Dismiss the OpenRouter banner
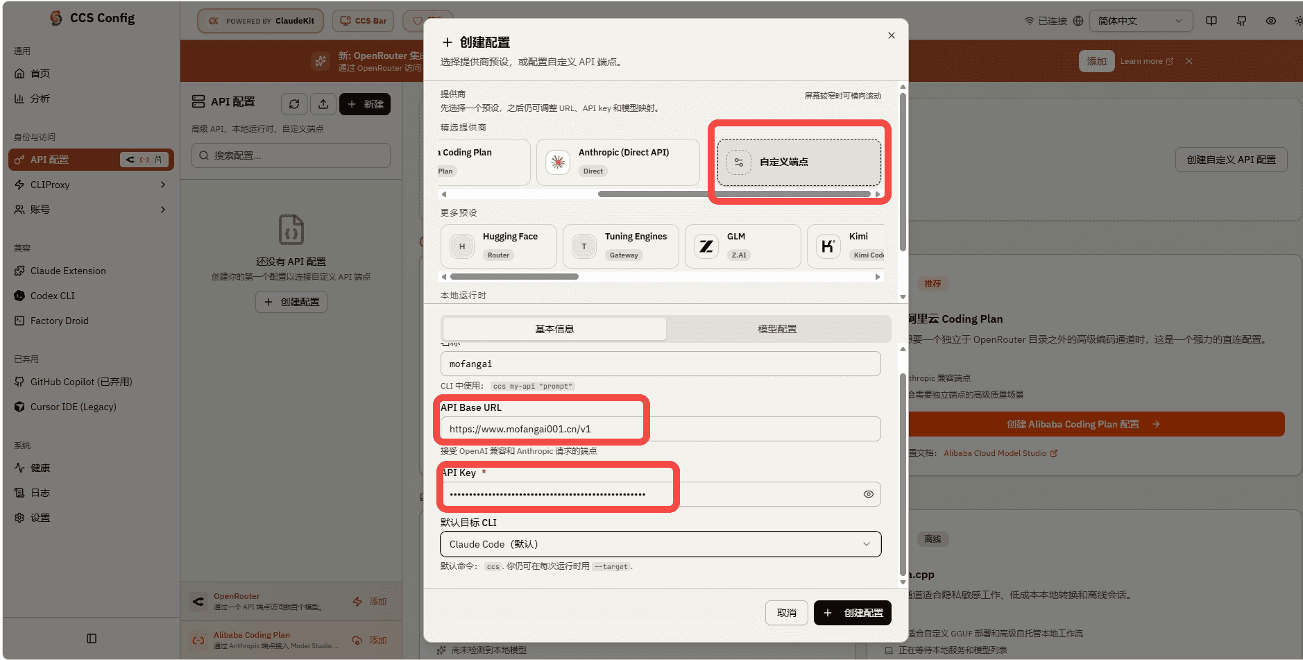This screenshot has width=1303, height=660. (x=1189, y=61)
